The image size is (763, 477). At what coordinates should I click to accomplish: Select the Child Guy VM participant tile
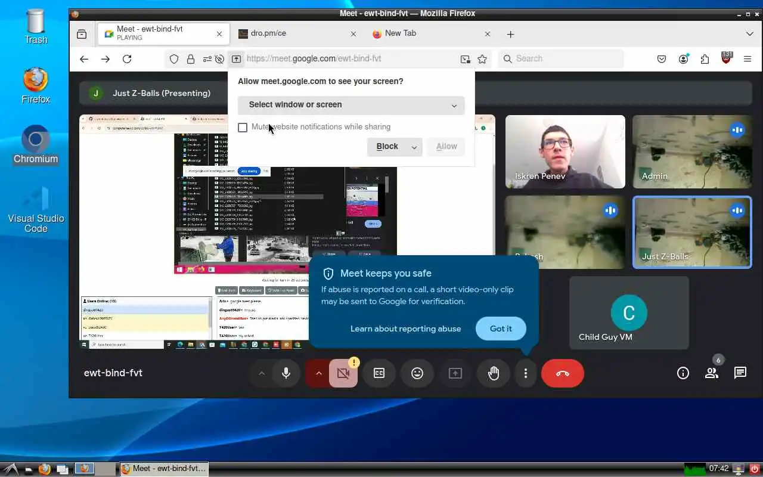pyautogui.click(x=629, y=312)
